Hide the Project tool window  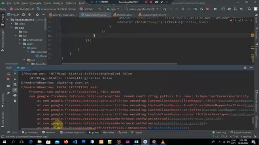[43, 15]
